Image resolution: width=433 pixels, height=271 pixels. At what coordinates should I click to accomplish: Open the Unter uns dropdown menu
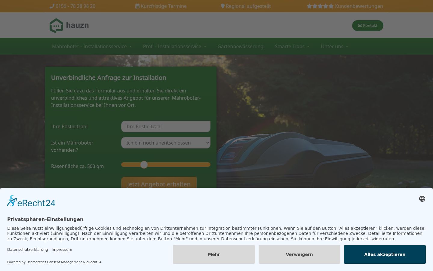pos(334,46)
